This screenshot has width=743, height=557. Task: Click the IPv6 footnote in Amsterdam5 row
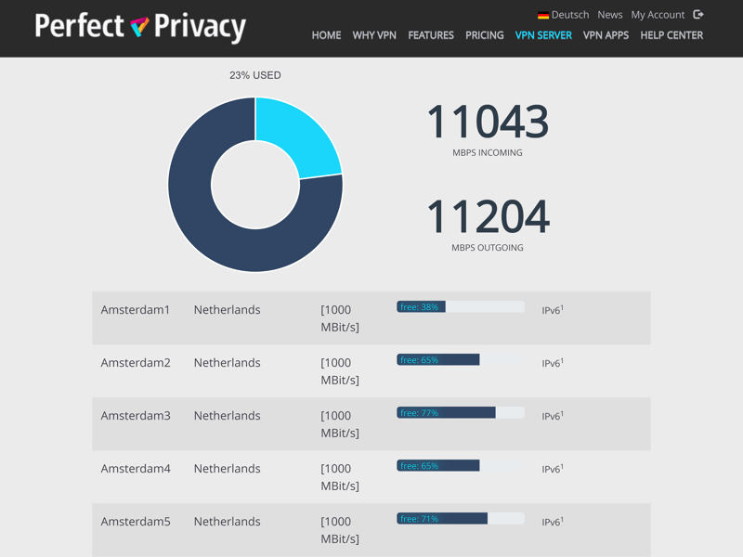point(553,522)
